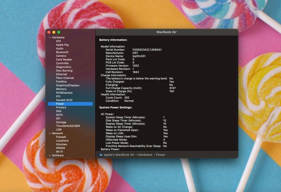Screen dimensions: 281x192
Task: Select PCI in the sidebar
Action: pyautogui.click(x=58, y=96)
